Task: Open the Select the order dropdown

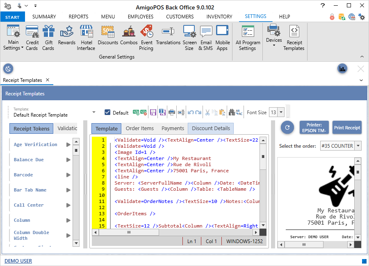Action: (358, 146)
